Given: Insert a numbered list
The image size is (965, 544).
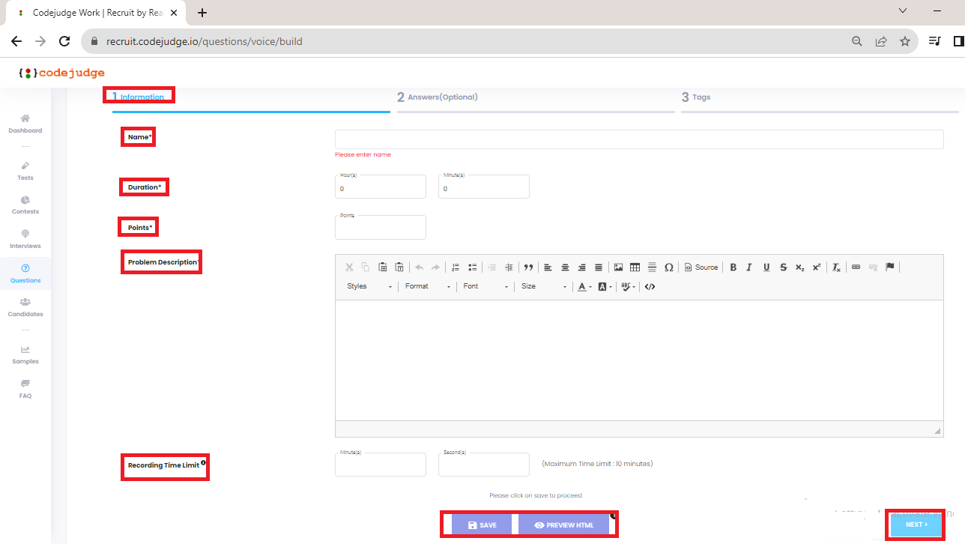Looking at the screenshot, I should (x=456, y=268).
